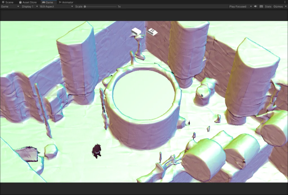This screenshot has height=195, width=288.
Task: Open the Play Focused dropdown
Action: (x=240, y=6)
